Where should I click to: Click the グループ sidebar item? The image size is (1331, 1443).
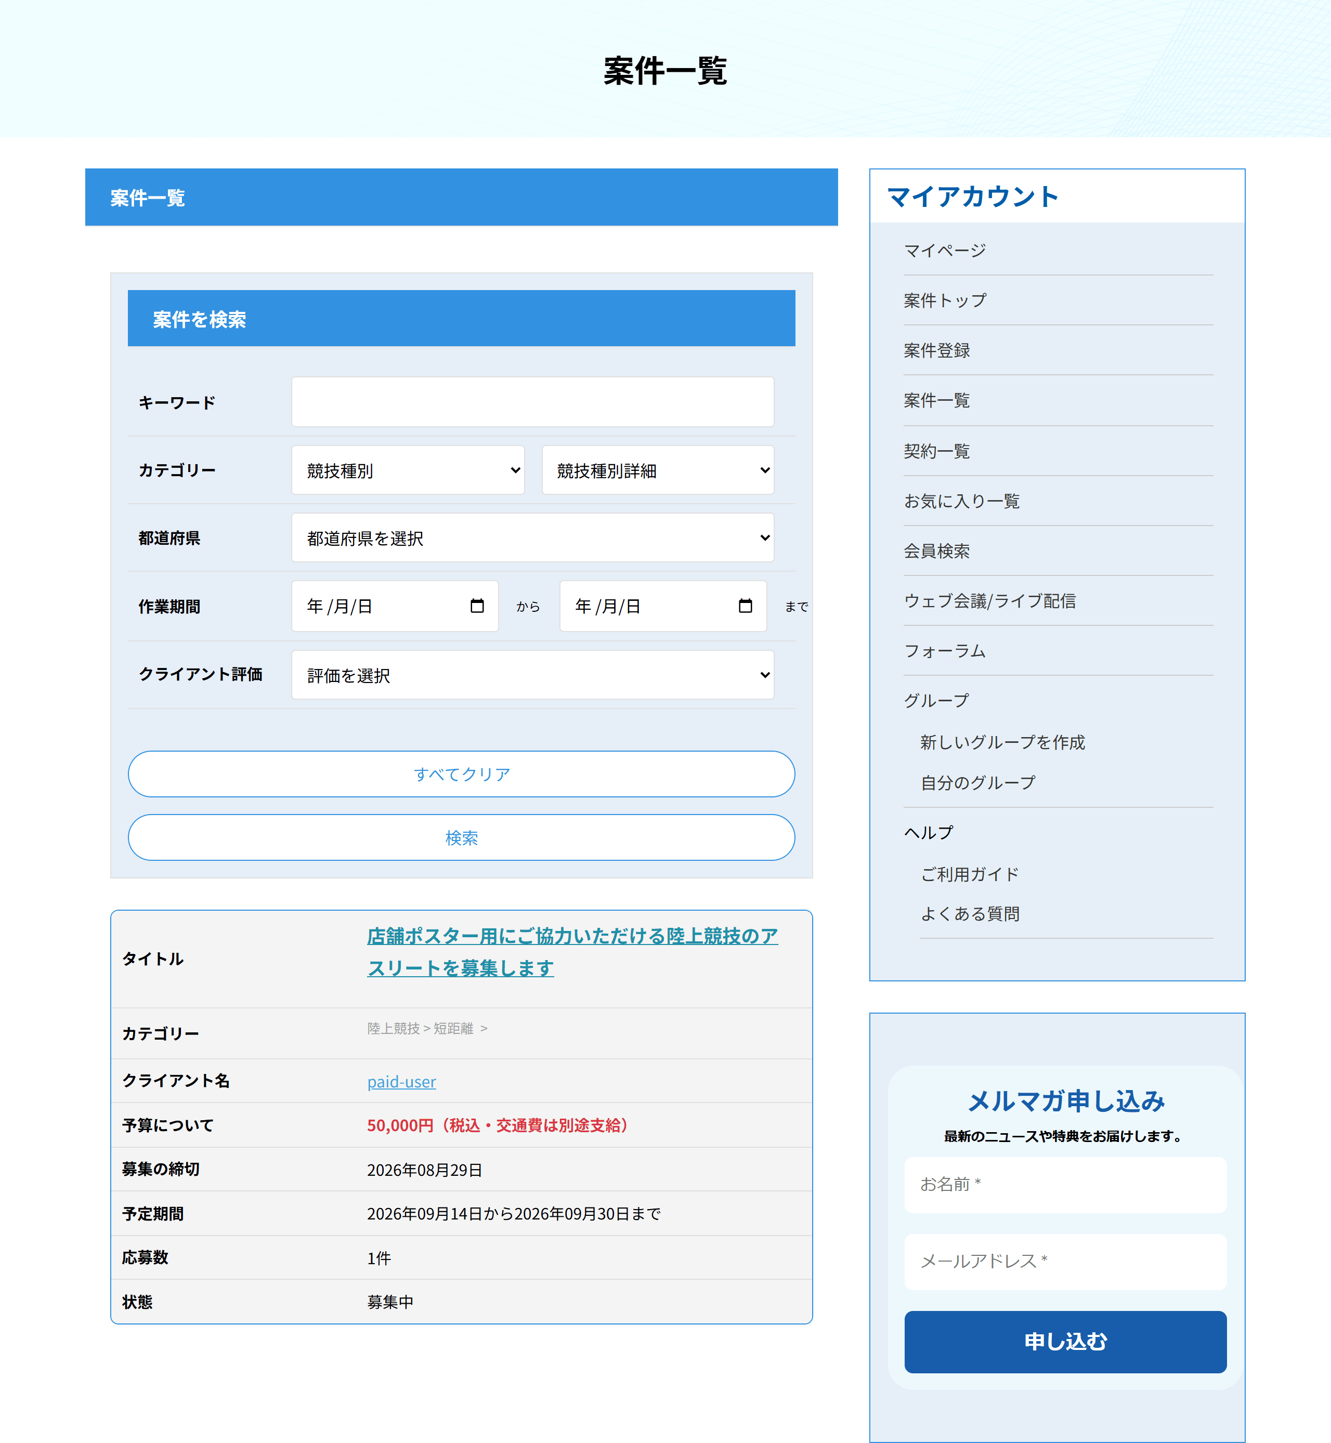coord(936,700)
